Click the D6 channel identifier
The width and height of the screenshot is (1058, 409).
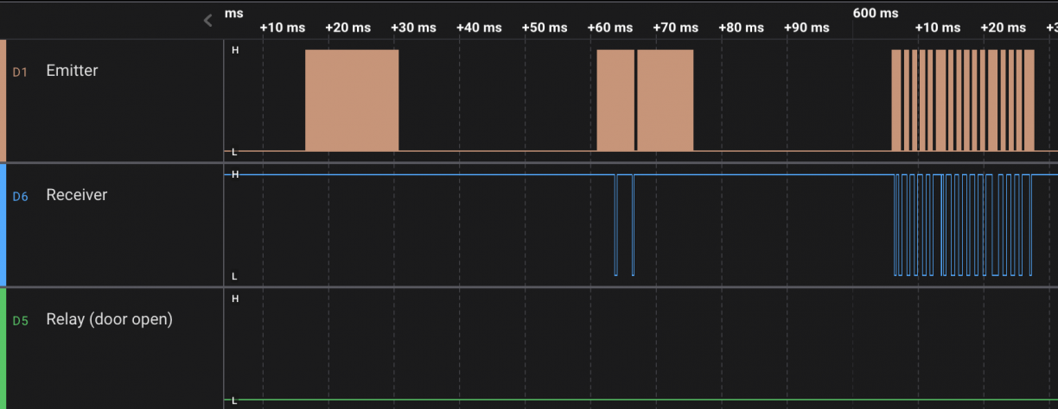[20, 197]
